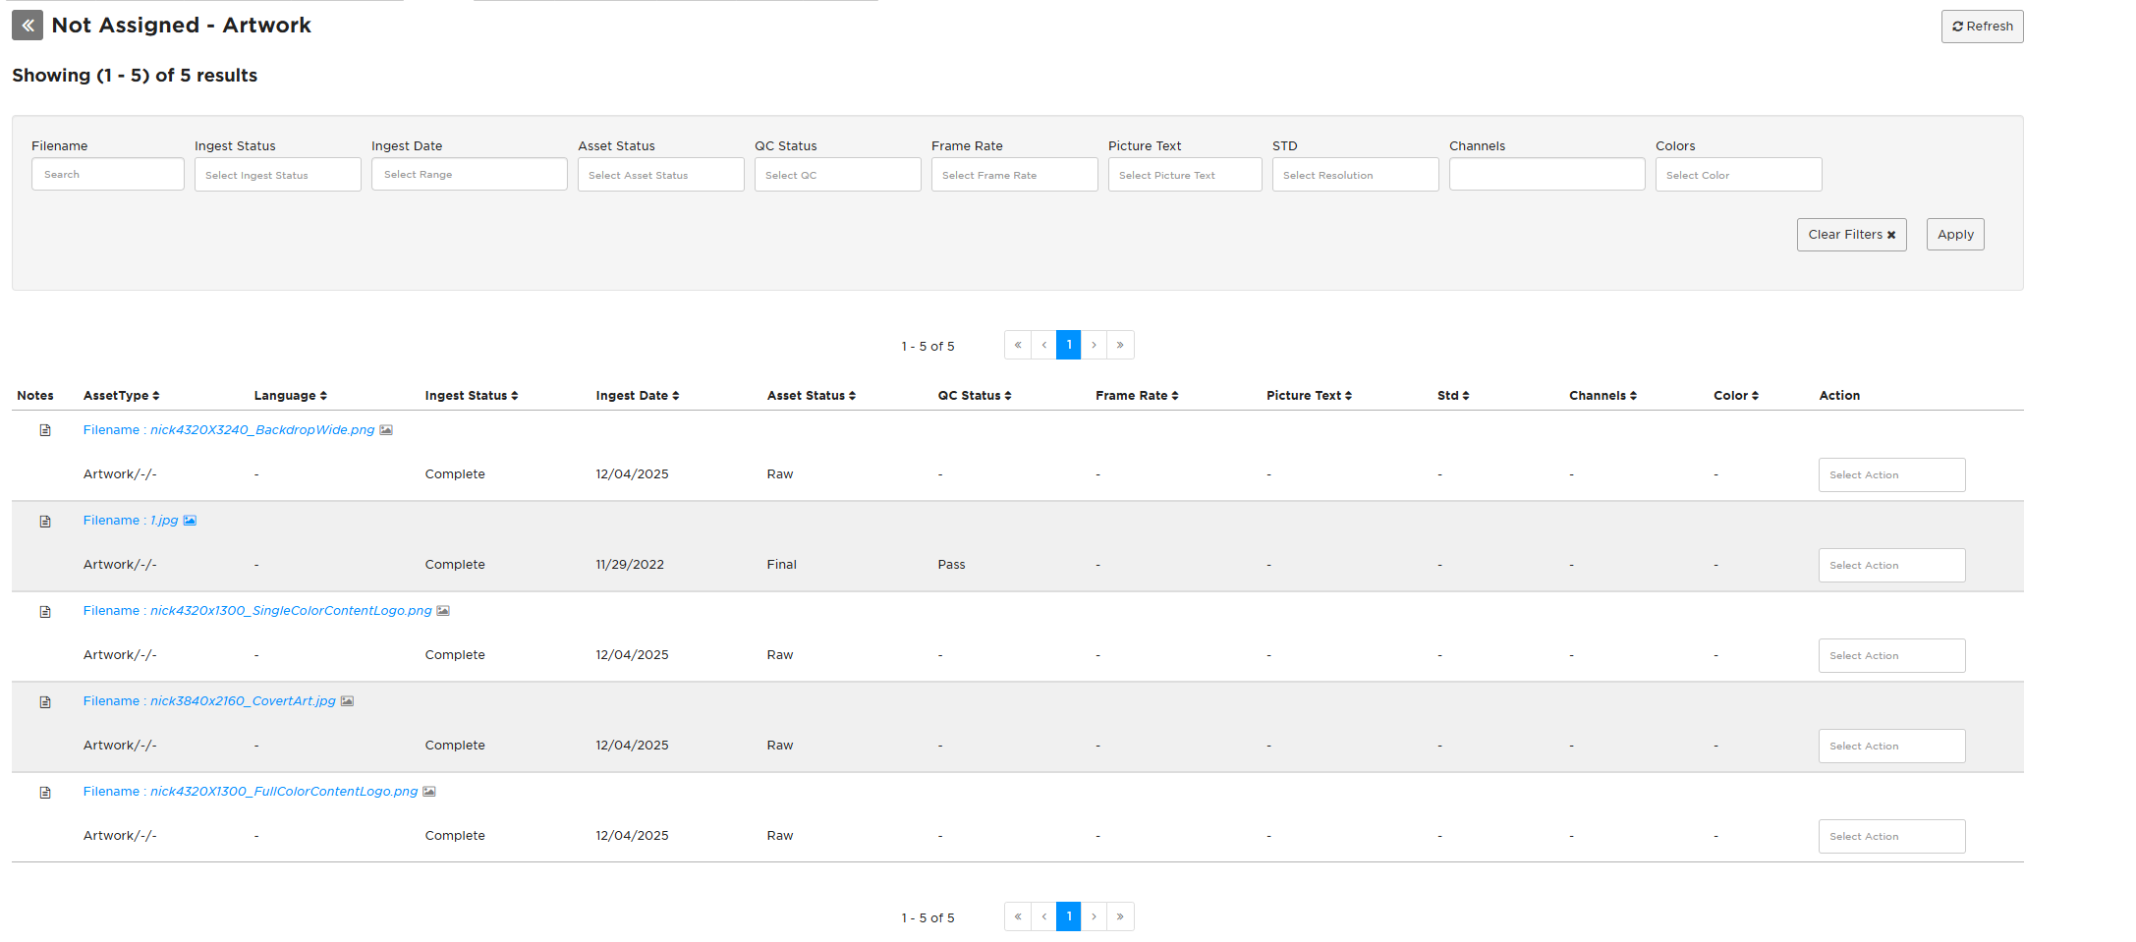Sort table by Ingest Status column

pyautogui.click(x=472, y=396)
